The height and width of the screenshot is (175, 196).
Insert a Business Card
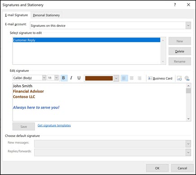coord(160,78)
